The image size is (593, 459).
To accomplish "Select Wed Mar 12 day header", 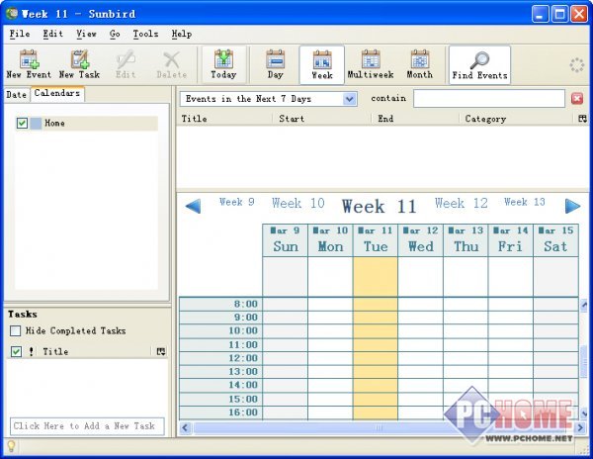I will tap(421, 240).
